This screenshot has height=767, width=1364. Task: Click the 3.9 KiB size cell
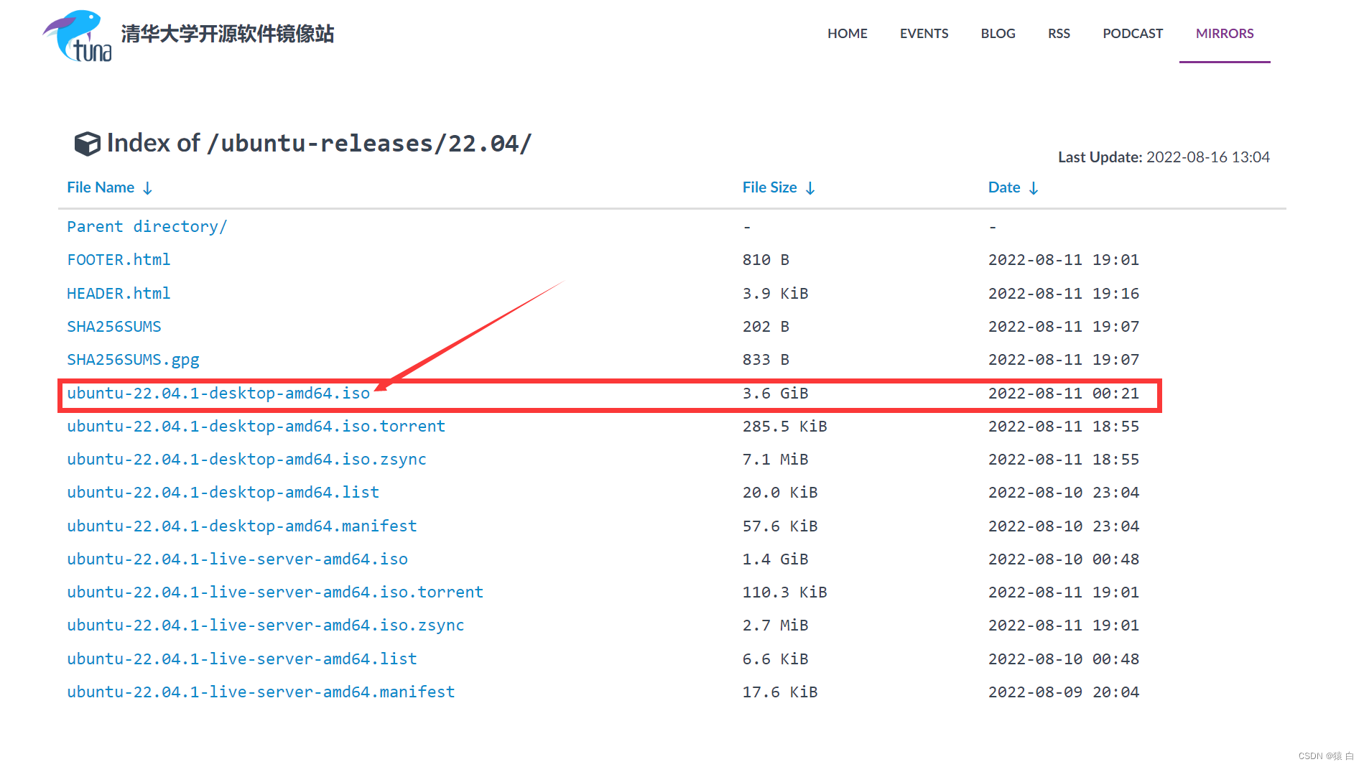tap(775, 294)
